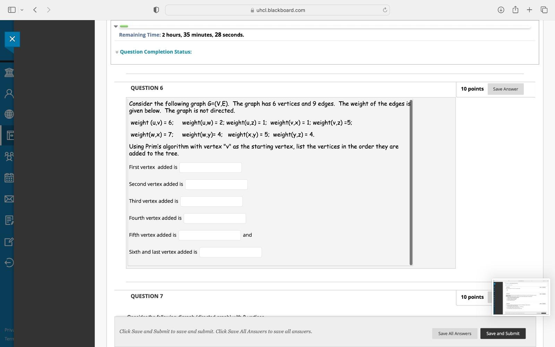
Task: Click the QUESTION 7 heading text
Action: tap(147, 296)
